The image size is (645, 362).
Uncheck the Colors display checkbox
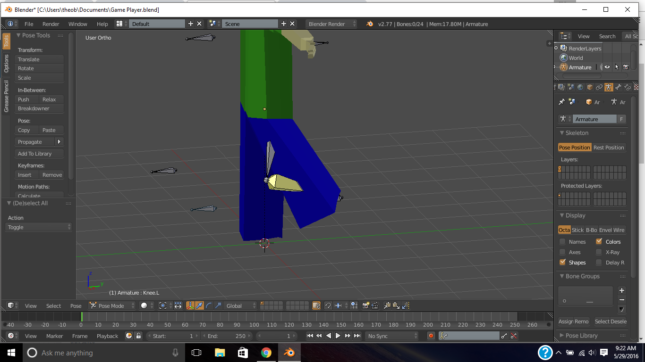pyautogui.click(x=599, y=241)
